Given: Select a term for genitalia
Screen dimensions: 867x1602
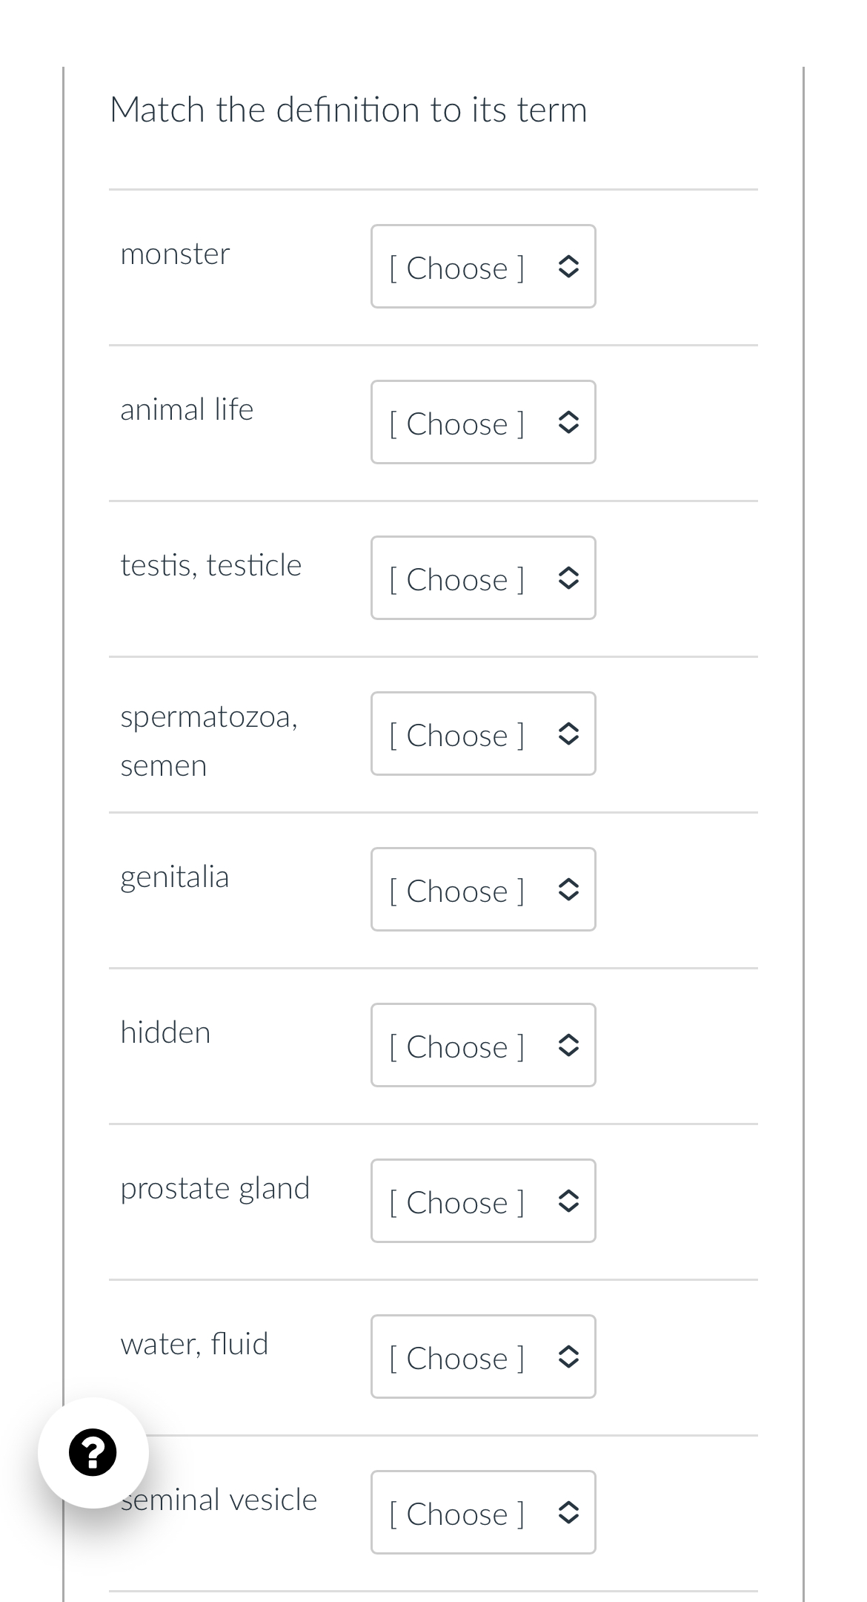Looking at the screenshot, I should (482, 890).
